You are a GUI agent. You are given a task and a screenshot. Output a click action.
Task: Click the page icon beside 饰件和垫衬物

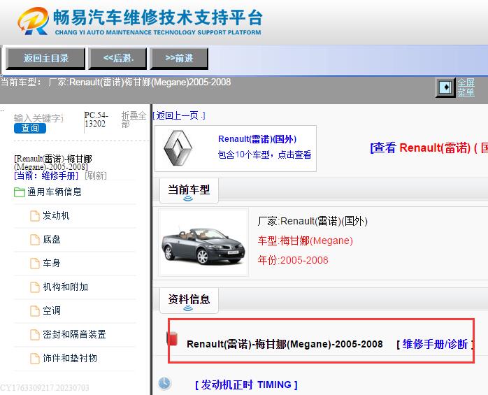(x=34, y=358)
